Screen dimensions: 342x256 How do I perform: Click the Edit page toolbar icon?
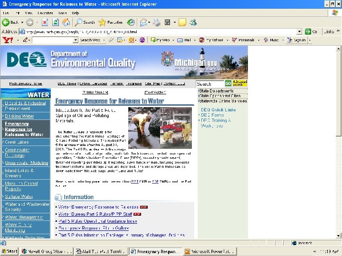[167, 22]
